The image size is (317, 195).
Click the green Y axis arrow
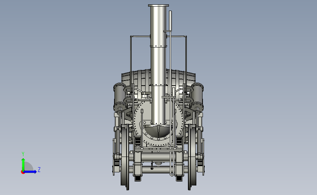tap(23, 165)
